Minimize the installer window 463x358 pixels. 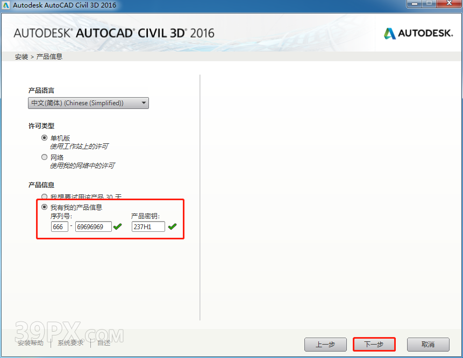click(x=414, y=3)
